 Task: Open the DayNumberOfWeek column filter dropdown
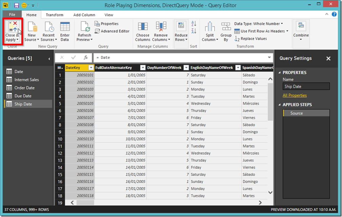tap(186, 68)
